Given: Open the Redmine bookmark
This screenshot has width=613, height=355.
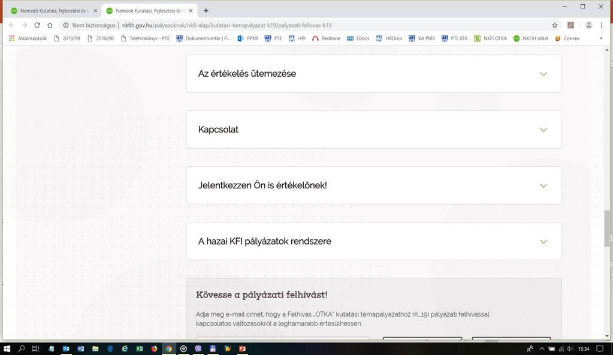Looking at the screenshot, I should tap(326, 38).
